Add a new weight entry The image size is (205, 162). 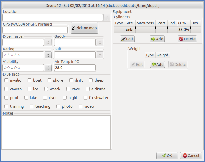(157, 64)
